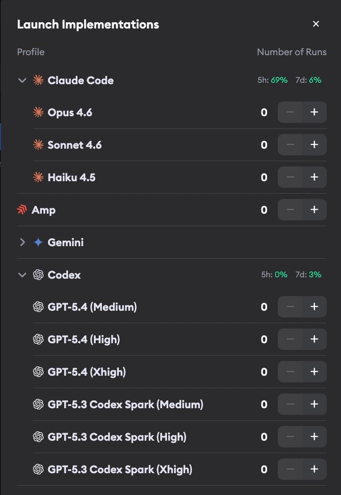Select the Haiku 4.5 model icon
Image resolution: width=341 pixels, height=495 pixels.
click(38, 177)
